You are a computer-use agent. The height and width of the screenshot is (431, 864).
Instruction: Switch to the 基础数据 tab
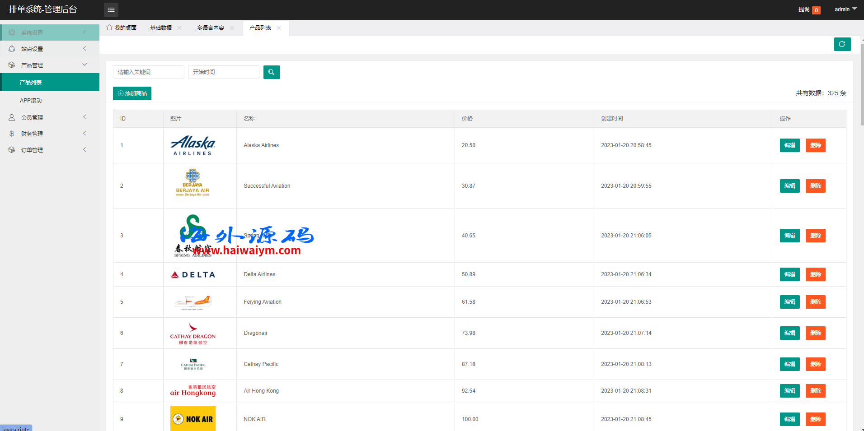coord(161,28)
